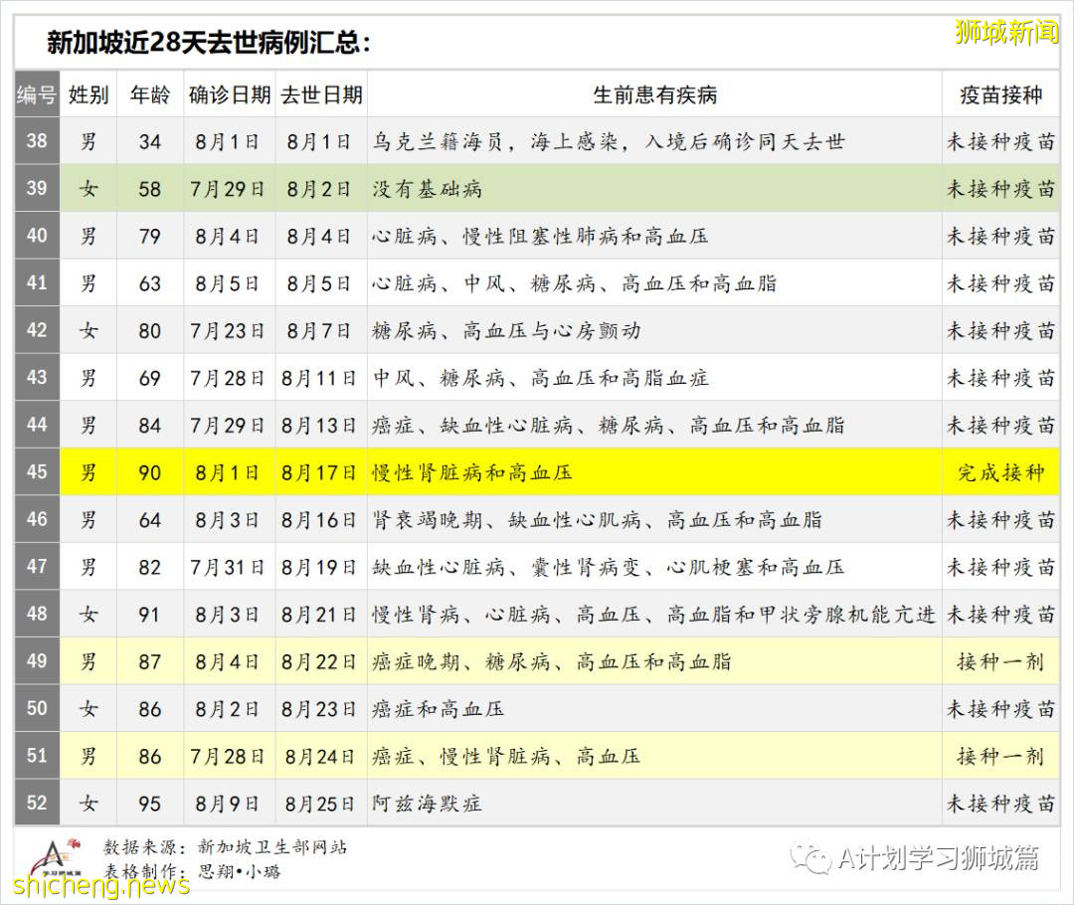Screen dimensions: 1074x905
Task: Click the 完成接种 cell in row 45
Action: pyautogui.click(x=999, y=472)
